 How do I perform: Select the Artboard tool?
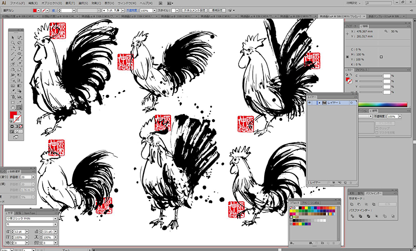12,102
